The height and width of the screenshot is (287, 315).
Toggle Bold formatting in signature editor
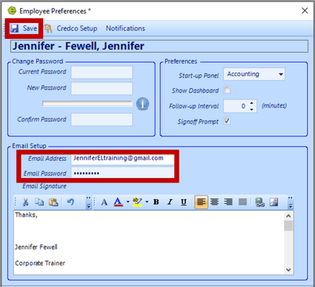pos(156,202)
